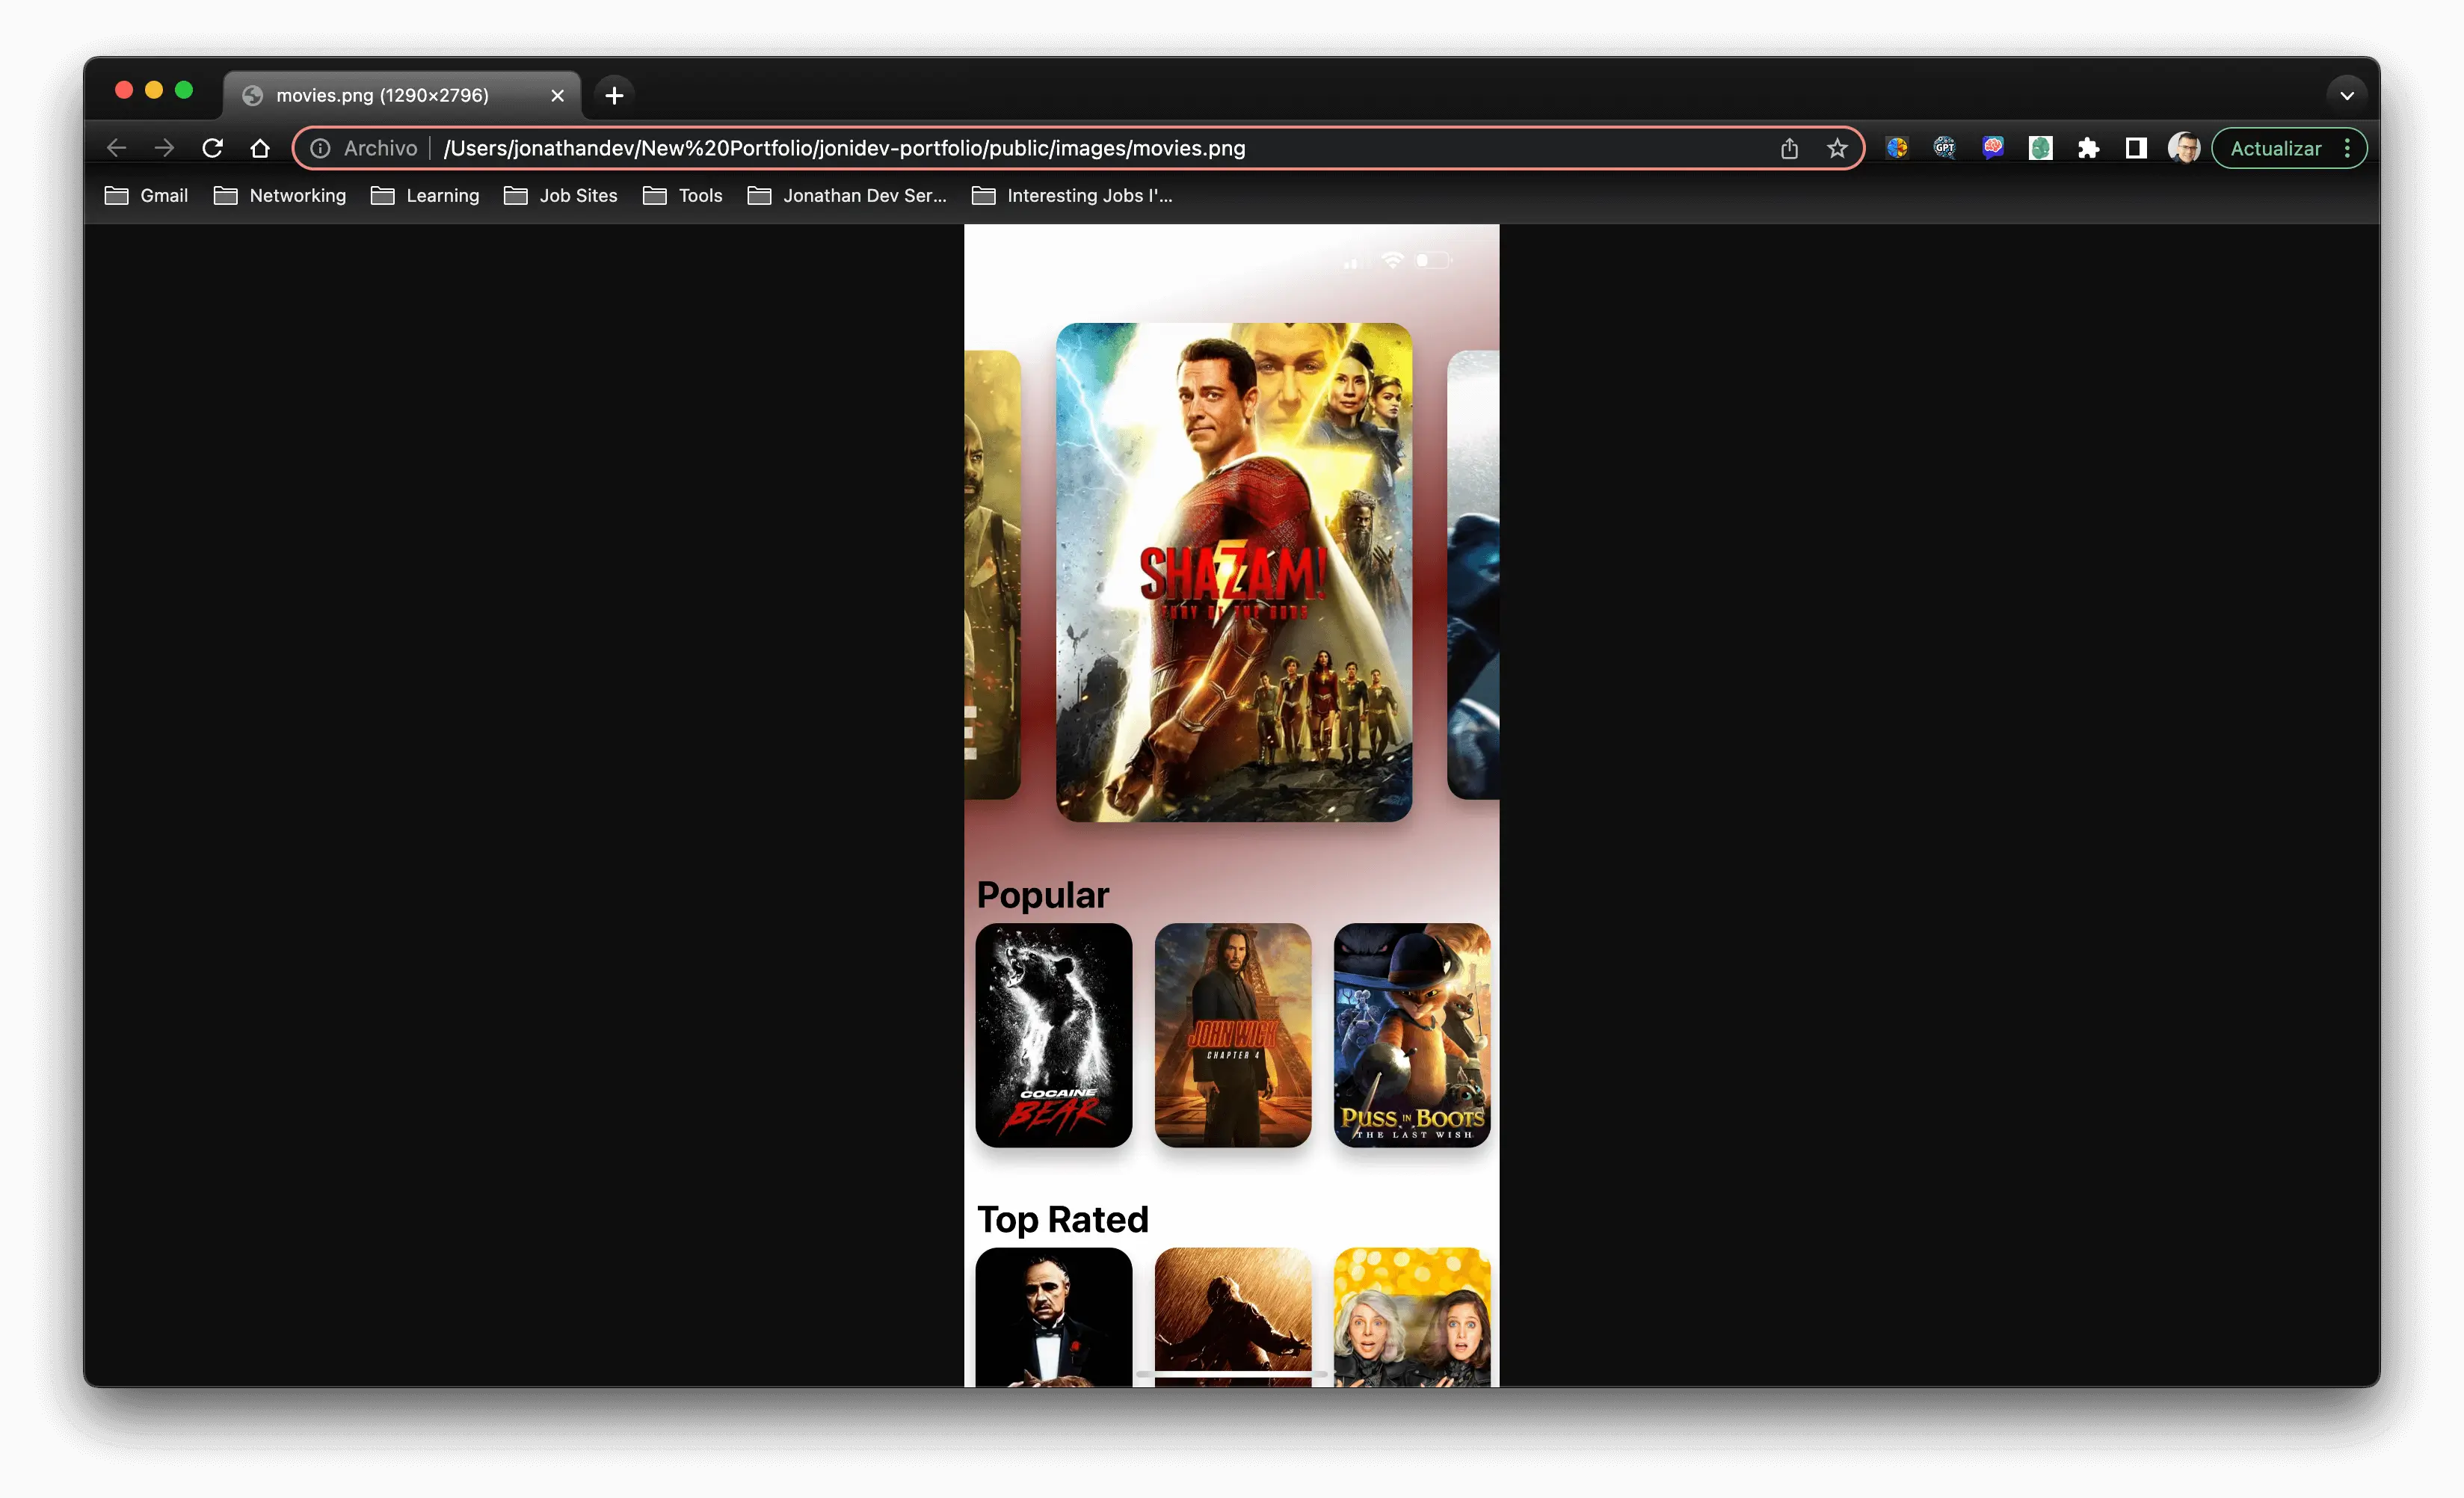The width and height of the screenshot is (2464, 1498).
Task: Open the Job Sites bookmarks folder
Action: pos(561,196)
